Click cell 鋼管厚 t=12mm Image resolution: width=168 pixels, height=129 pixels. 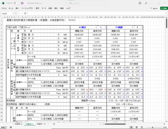[88, 101]
